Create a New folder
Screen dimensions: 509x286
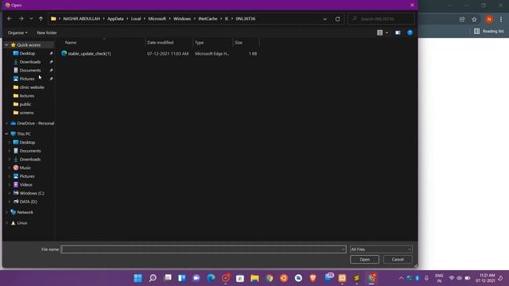coord(47,33)
